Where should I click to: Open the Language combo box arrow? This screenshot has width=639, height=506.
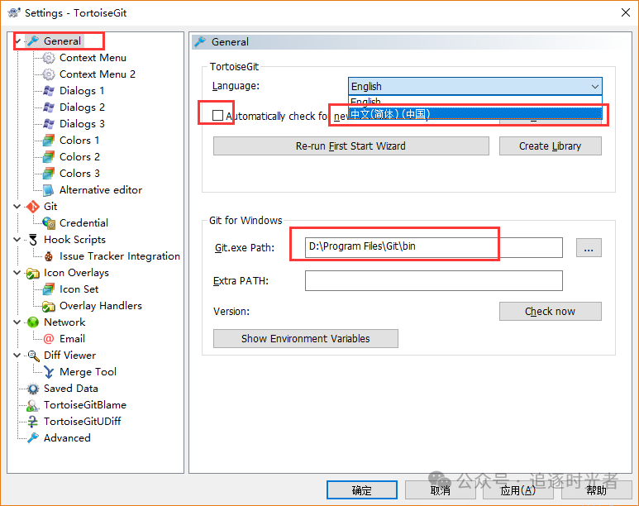(x=594, y=87)
